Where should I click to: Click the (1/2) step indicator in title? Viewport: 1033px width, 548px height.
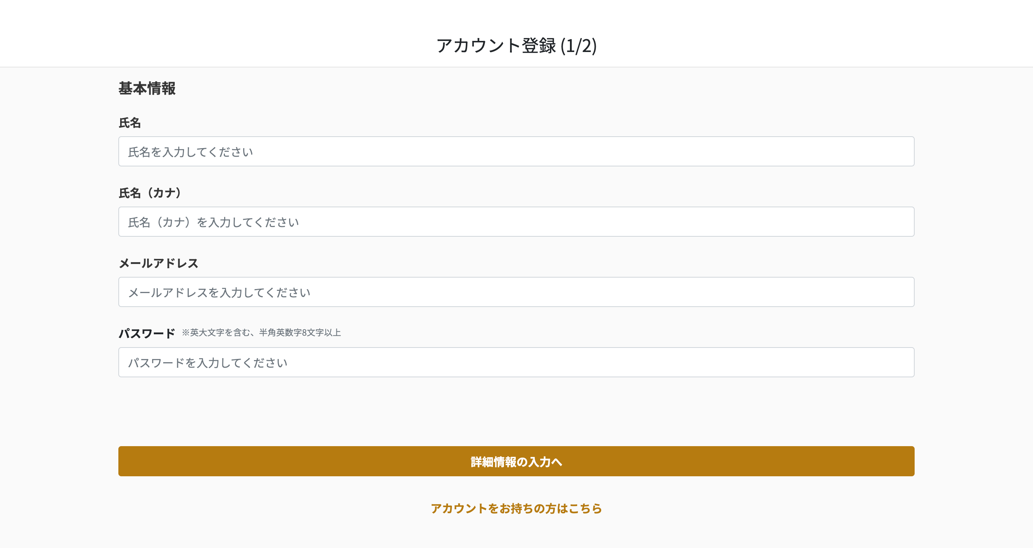click(x=578, y=46)
